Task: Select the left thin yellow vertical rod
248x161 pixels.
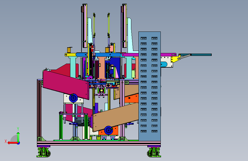Action: (94, 25)
